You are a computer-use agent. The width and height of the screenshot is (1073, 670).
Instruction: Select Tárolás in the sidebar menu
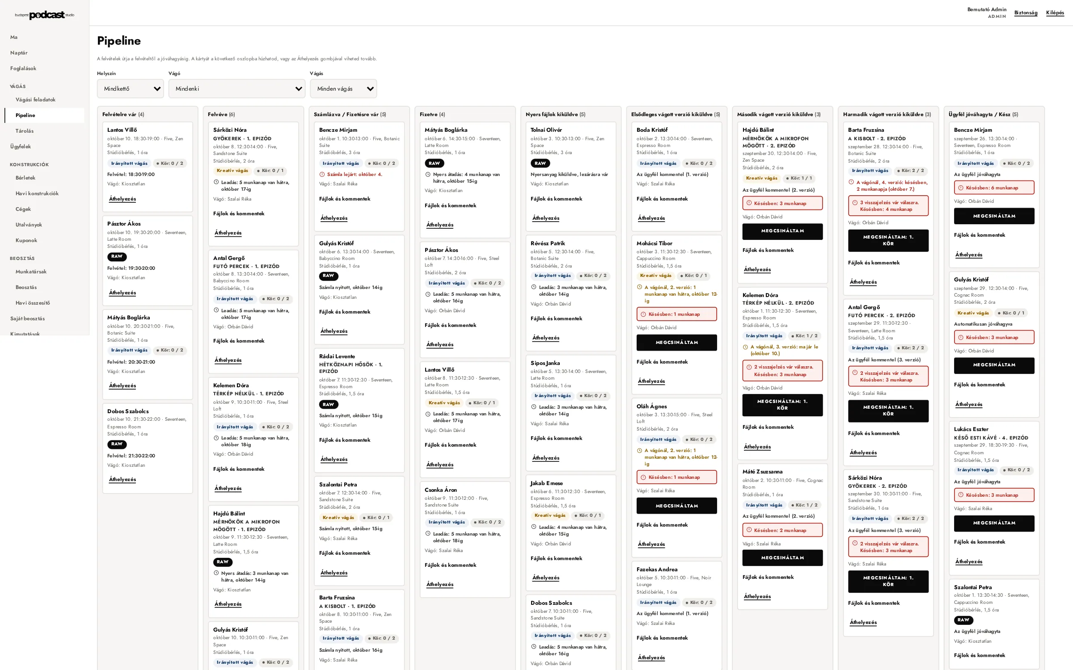[x=25, y=131]
